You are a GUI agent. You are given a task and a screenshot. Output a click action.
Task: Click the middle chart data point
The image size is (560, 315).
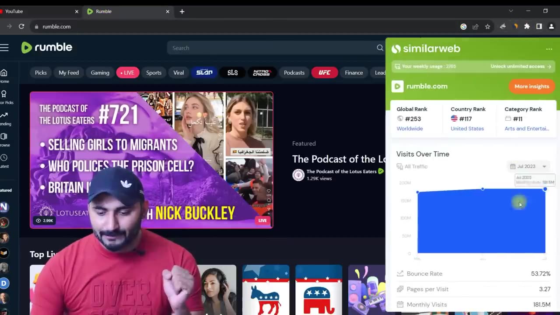pyautogui.click(x=482, y=189)
